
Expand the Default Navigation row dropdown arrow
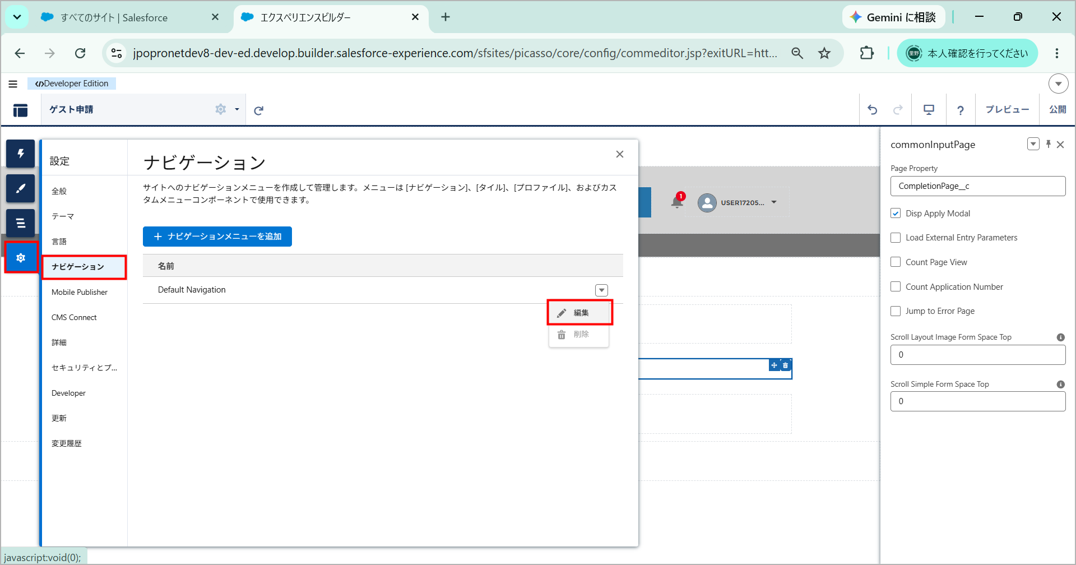click(601, 290)
